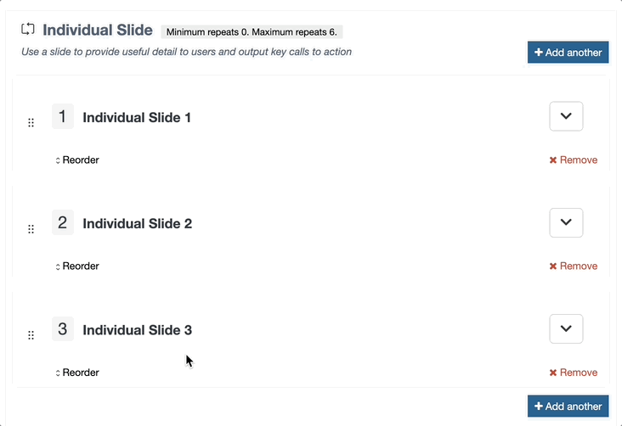Click Reorder under Individual Slide 2
Screen dimensions: 622x426
77,266
